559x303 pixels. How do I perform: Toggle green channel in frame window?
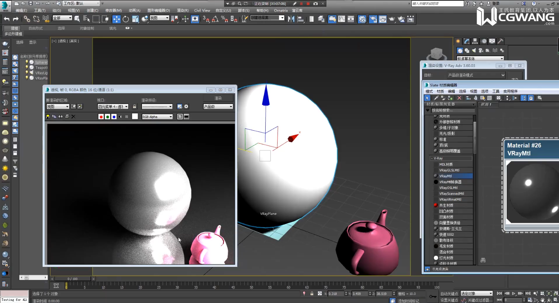[108, 117]
